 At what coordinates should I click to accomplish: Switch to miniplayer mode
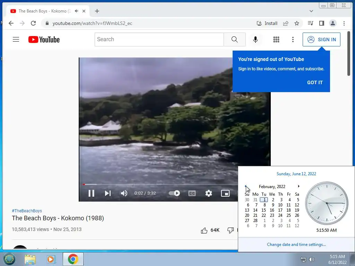[x=225, y=193]
